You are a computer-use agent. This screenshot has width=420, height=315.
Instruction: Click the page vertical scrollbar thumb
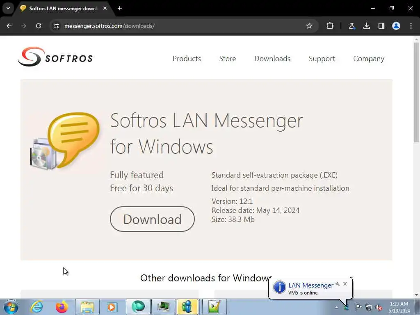tap(416, 92)
